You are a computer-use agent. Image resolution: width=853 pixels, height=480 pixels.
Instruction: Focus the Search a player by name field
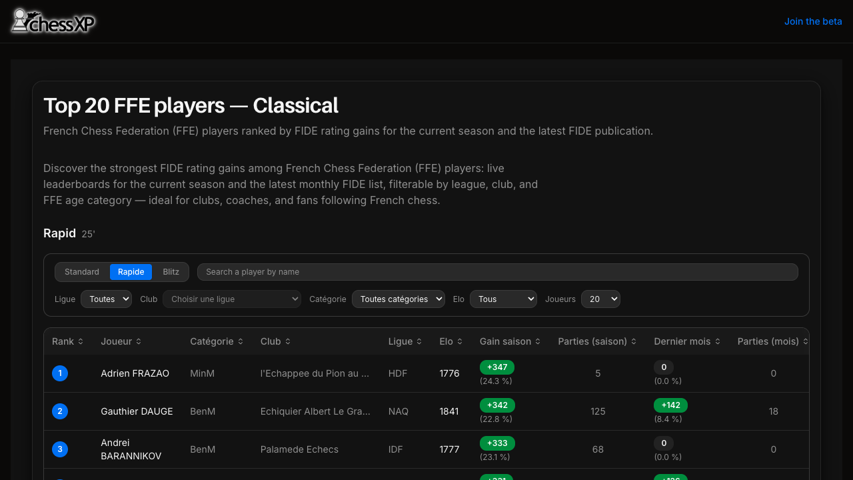tap(498, 272)
